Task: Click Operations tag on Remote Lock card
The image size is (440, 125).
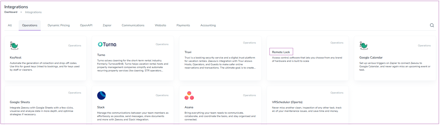Action: point(337,43)
